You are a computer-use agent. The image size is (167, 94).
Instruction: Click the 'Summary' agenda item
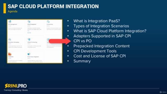coord(82,61)
